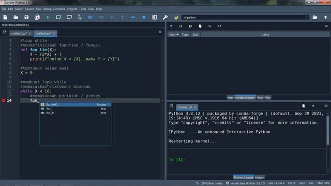The height and width of the screenshot is (186, 331).
Task: Open the Debug menu
Action: 47,9
